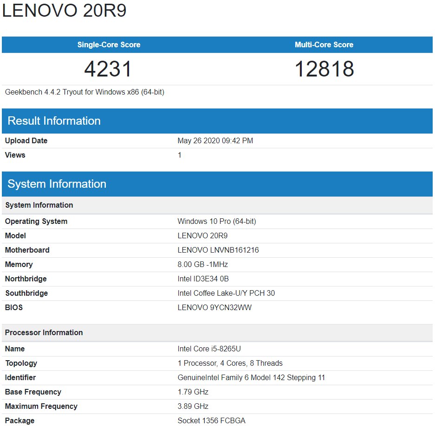Select the Windows 10 Pro (64-bit) value
The image size is (435, 426).
(217, 221)
